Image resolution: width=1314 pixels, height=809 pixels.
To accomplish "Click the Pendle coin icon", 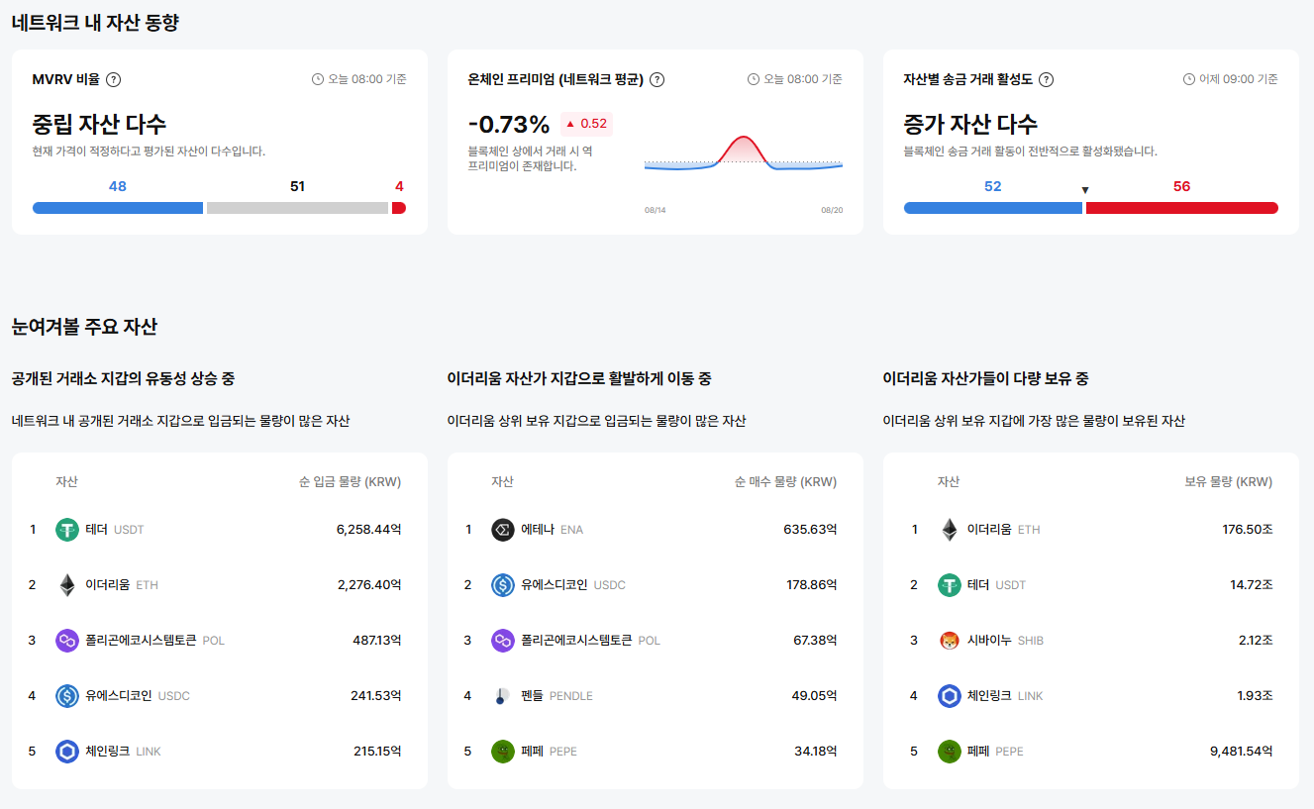I will pyautogui.click(x=503, y=696).
